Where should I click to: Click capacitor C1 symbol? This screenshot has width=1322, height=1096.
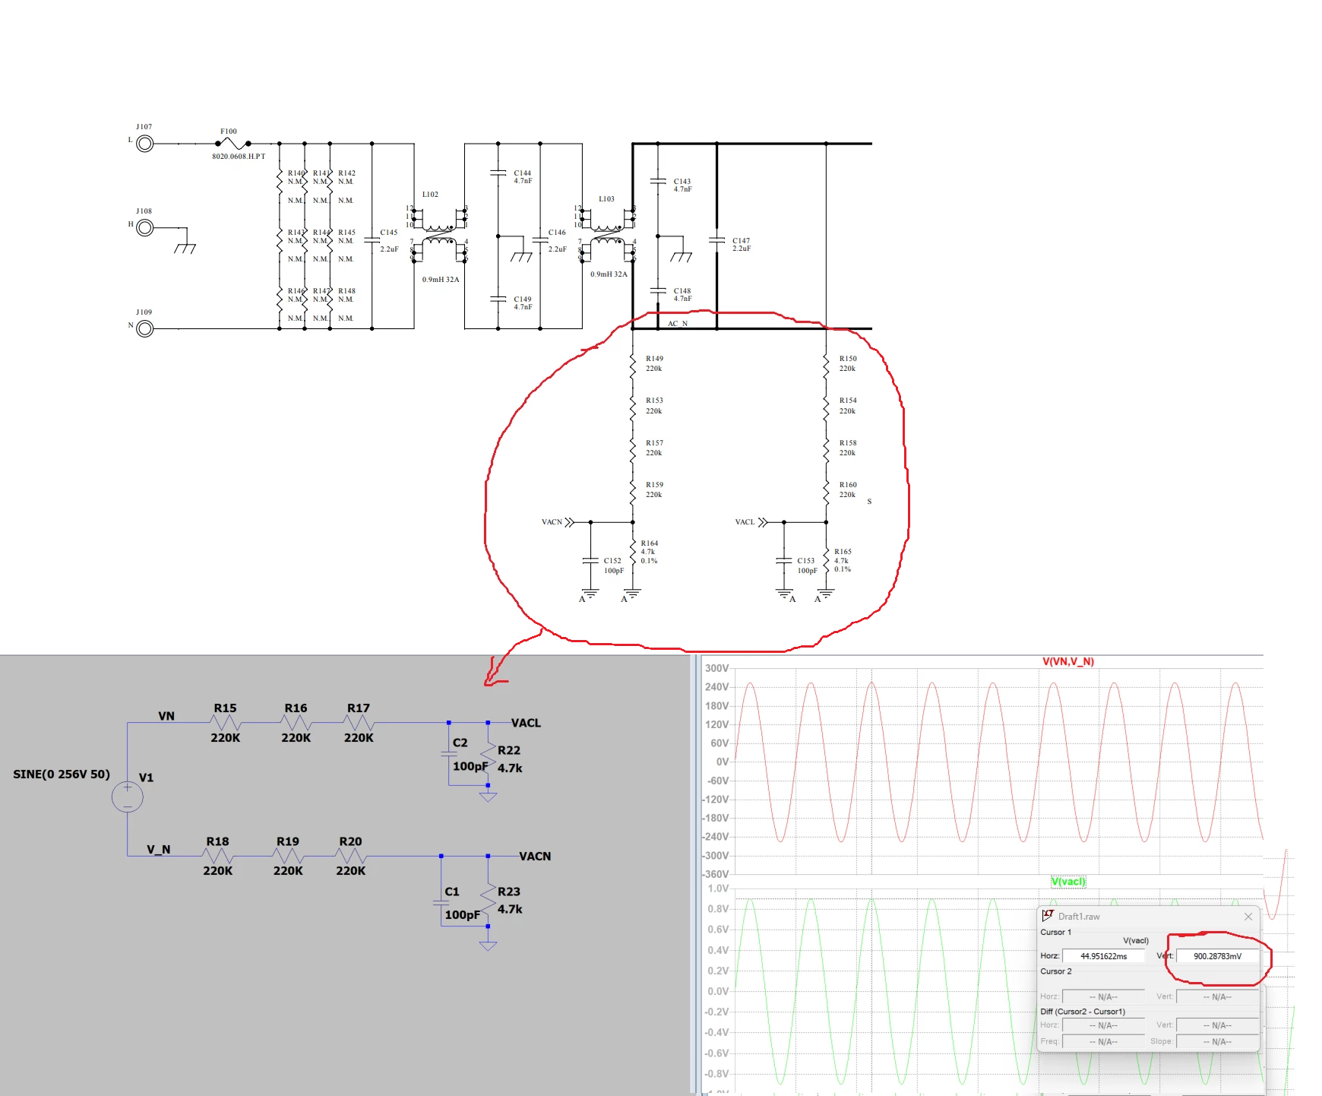pos(441,903)
